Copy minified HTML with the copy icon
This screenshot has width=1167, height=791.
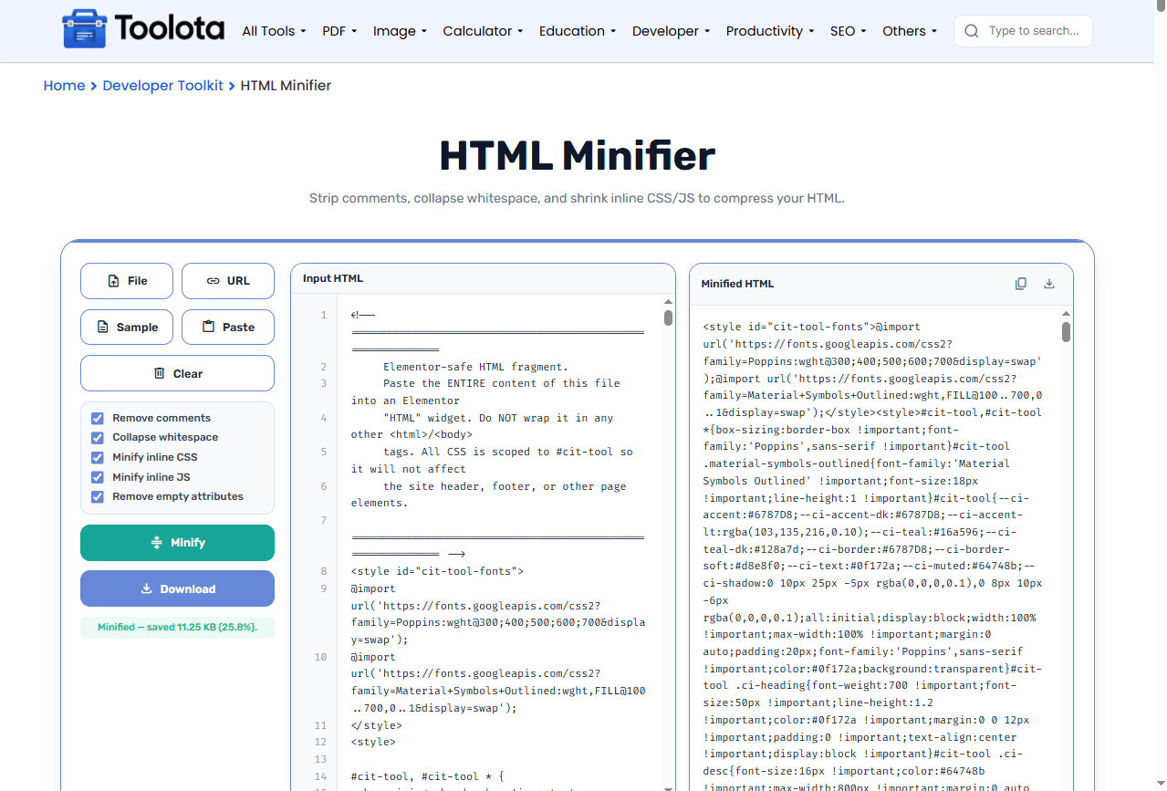1021,284
